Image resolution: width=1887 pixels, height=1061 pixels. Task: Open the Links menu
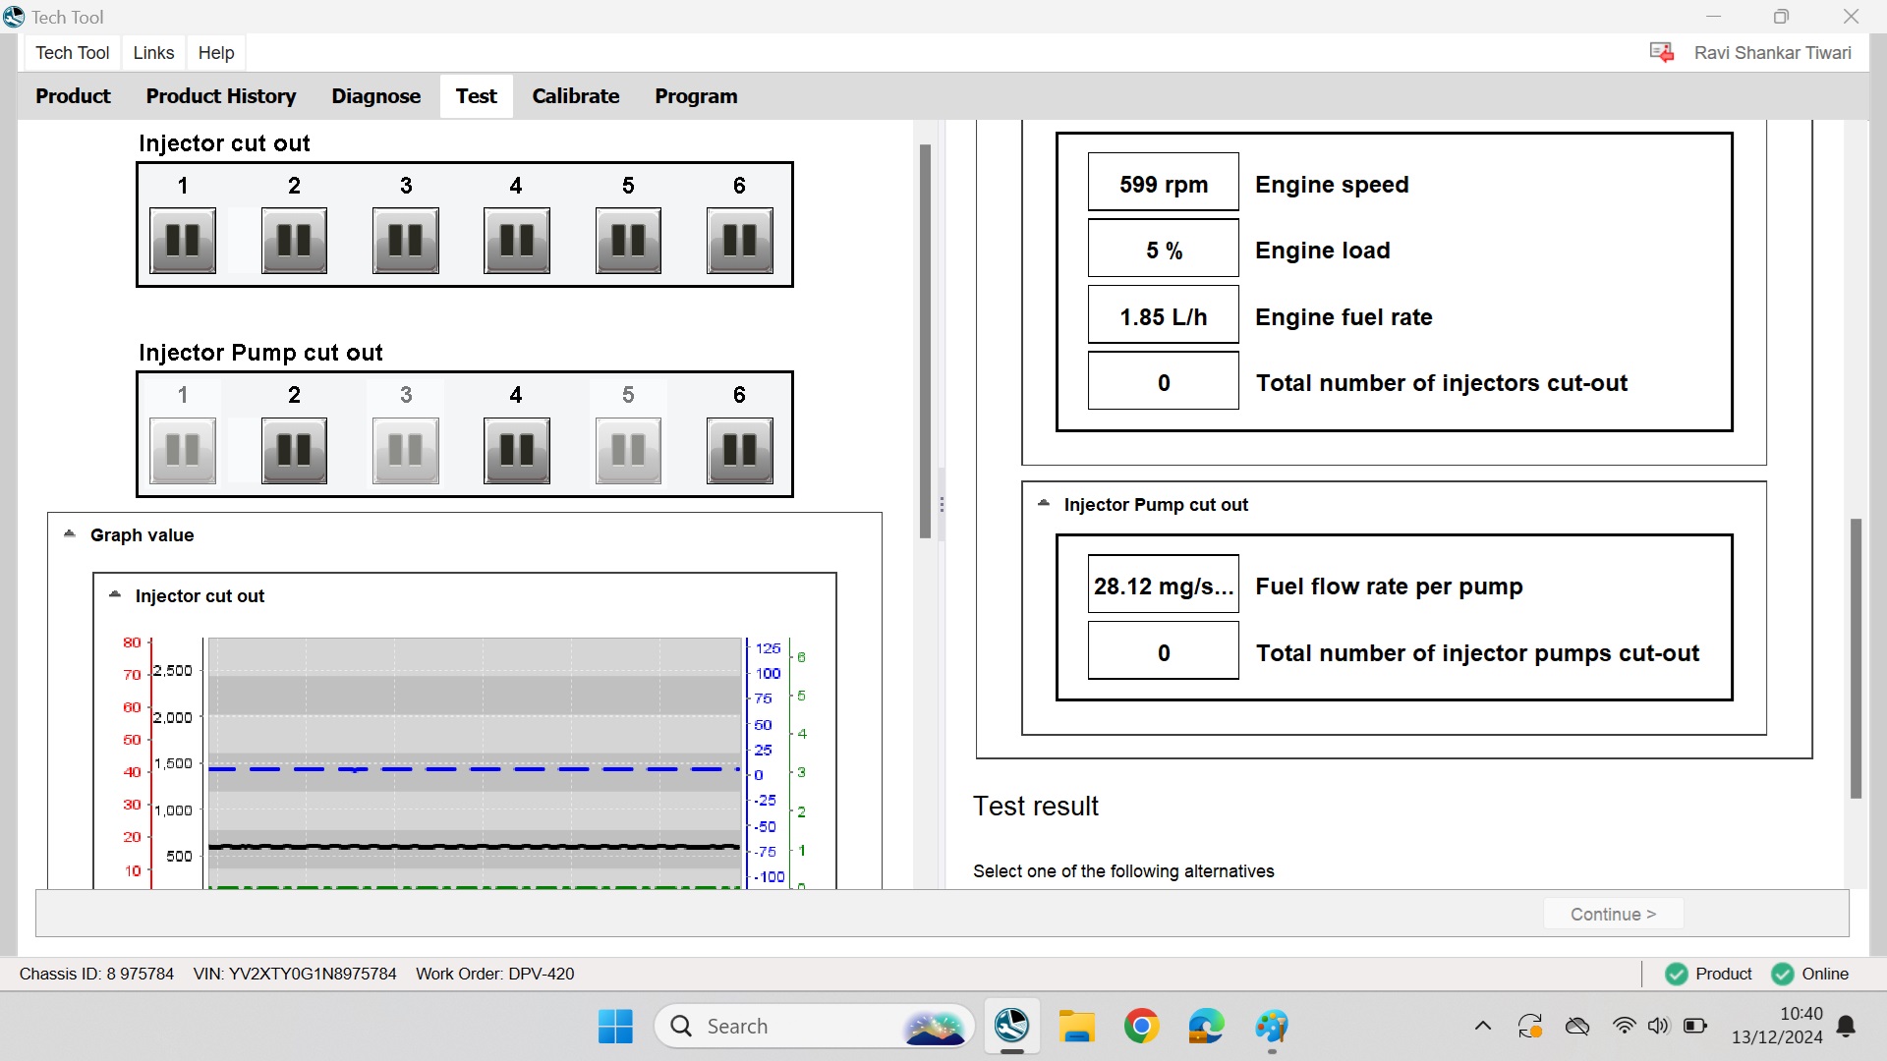(153, 53)
